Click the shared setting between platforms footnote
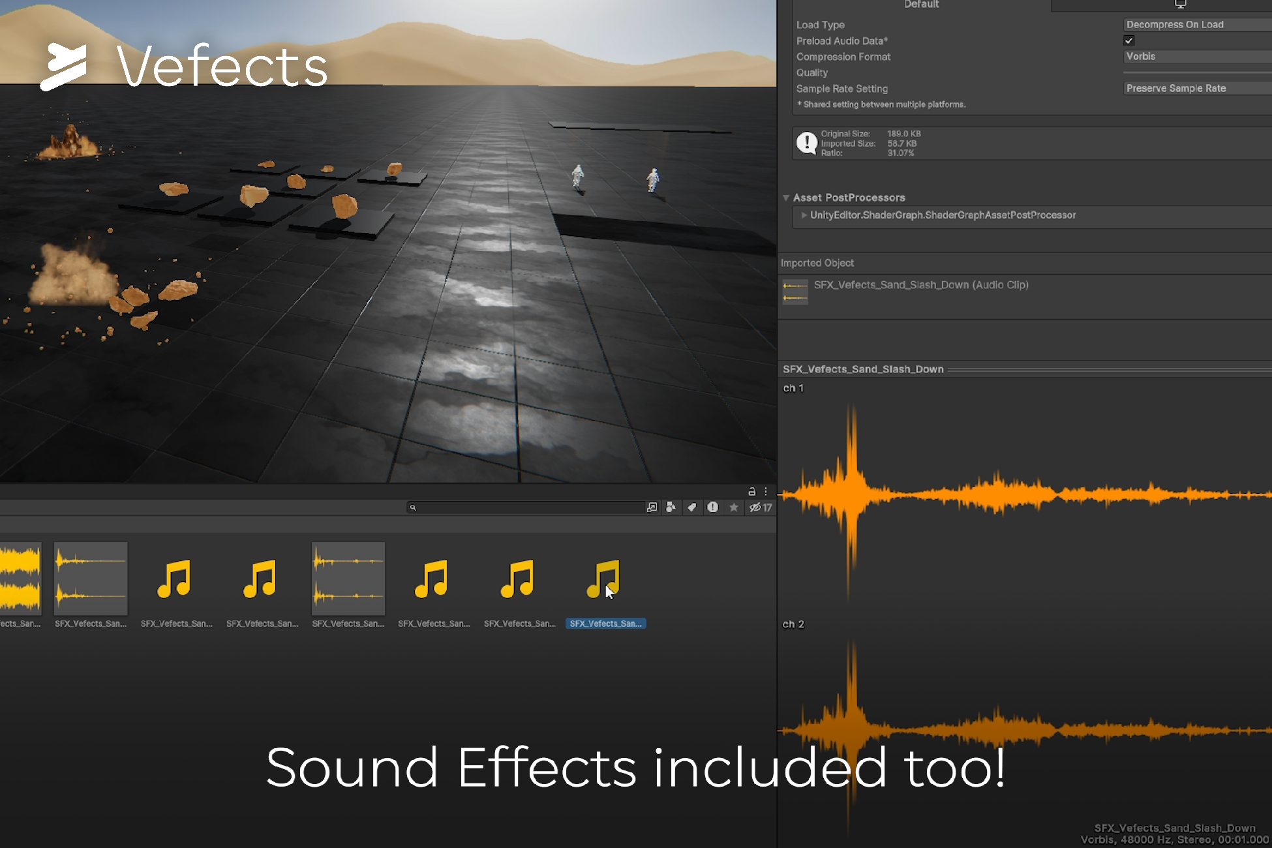Screen dimensions: 1272x848 click(x=881, y=104)
